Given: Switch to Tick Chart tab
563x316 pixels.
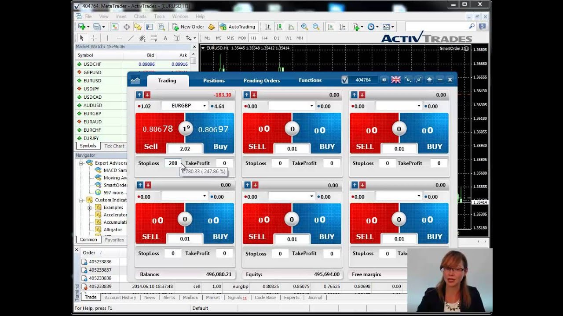Looking at the screenshot, I should [x=114, y=146].
